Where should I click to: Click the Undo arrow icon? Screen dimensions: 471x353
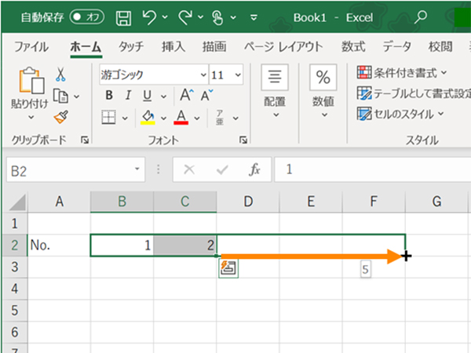(149, 16)
